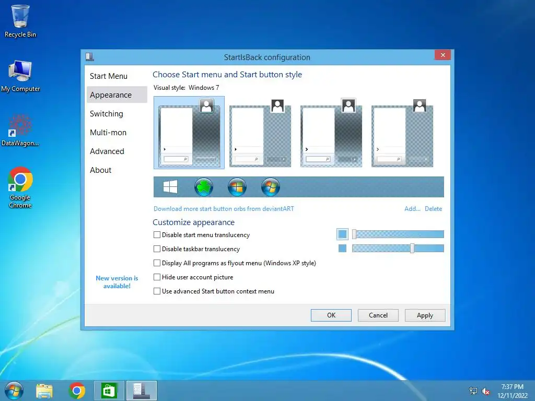Image resolution: width=535 pixels, height=401 pixels.
Task: Select the second start menu style thumbnail
Action: click(260, 133)
